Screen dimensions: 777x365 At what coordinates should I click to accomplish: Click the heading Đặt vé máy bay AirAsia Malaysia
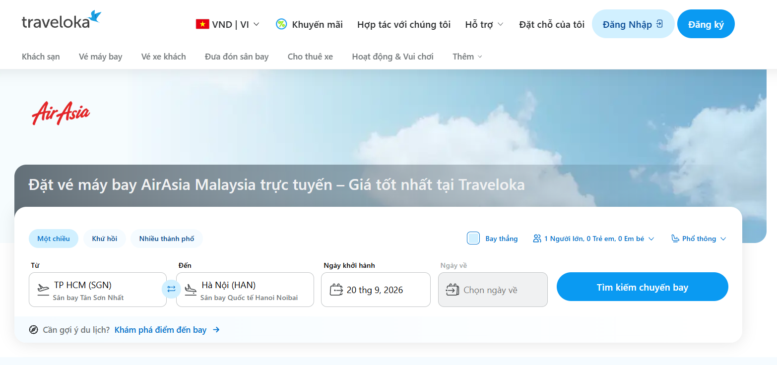(x=276, y=185)
